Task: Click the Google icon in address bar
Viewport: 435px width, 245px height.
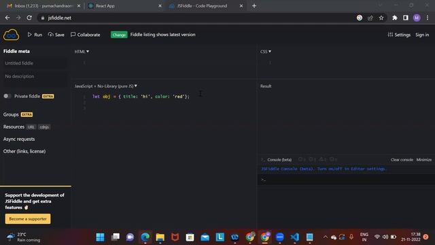Action: [x=360, y=18]
